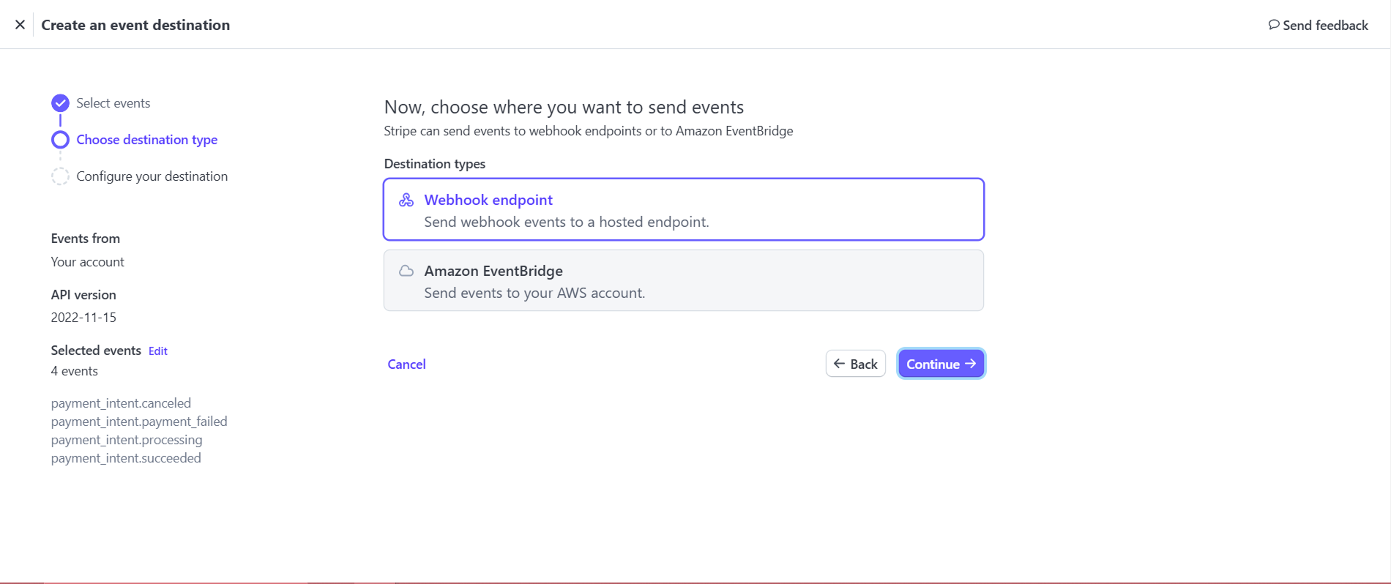Click the payment_intent.succeeded event entry
The width and height of the screenshot is (1391, 584).
pos(126,458)
